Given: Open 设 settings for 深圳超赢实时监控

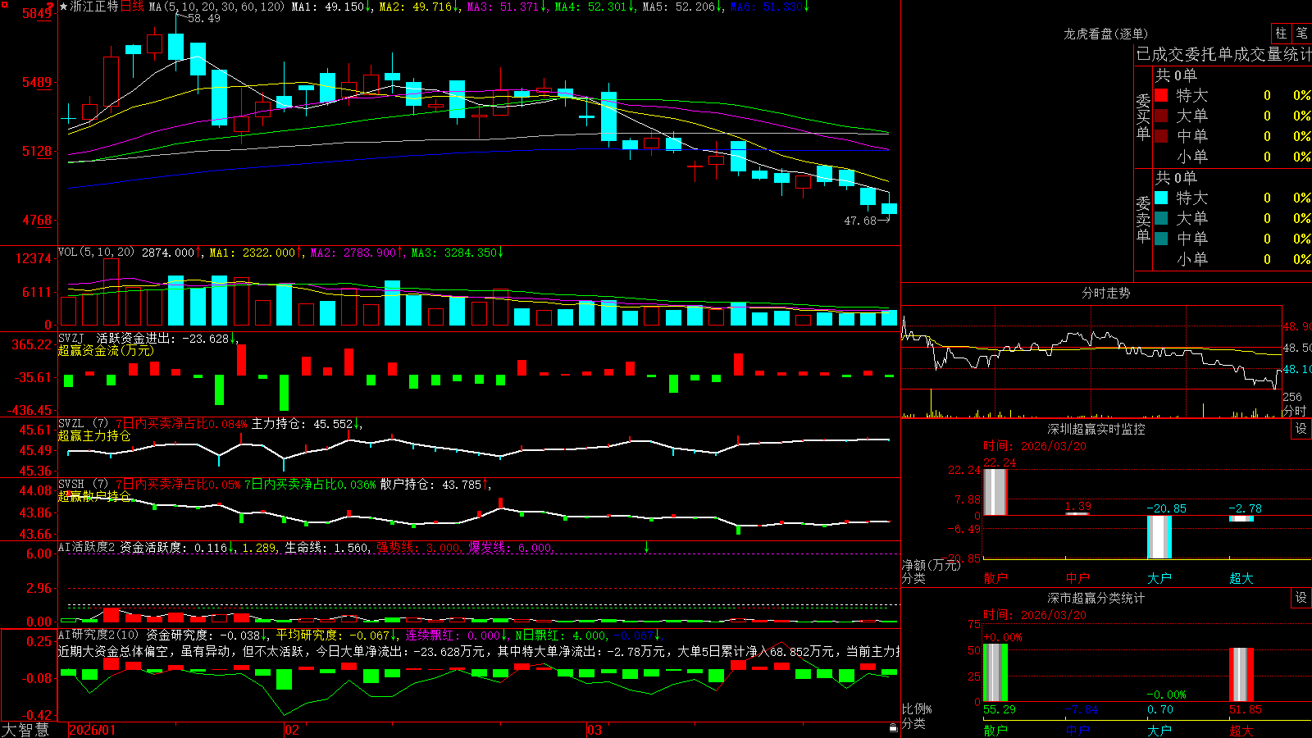Looking at the screenshot, I should pyautogui.click(x=1301, y=429).
